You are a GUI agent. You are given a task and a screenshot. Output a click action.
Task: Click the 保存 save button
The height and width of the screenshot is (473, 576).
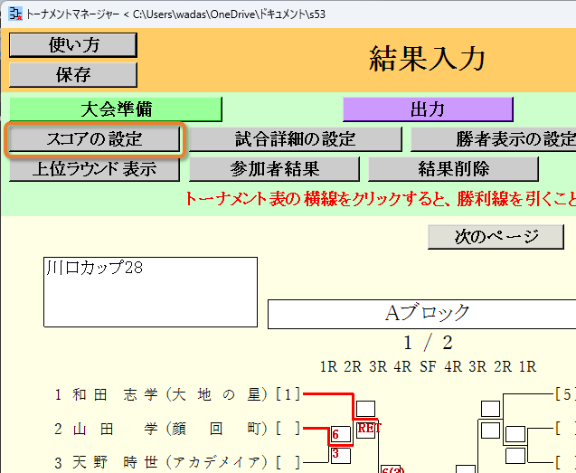73,74
